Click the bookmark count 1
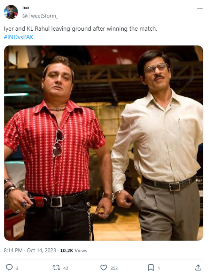 tap(159, 269)
